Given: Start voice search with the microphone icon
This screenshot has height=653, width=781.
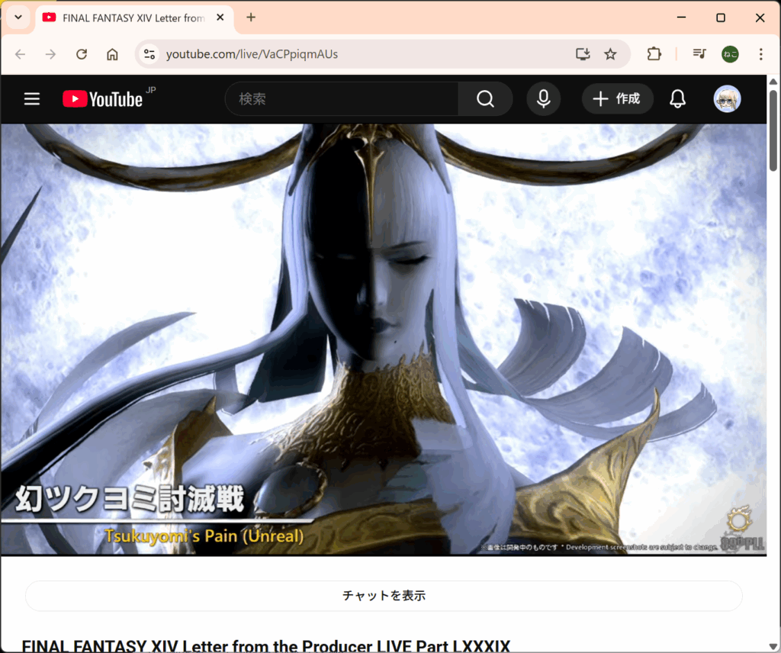Looking at the screenshot, I should [543, 99].
